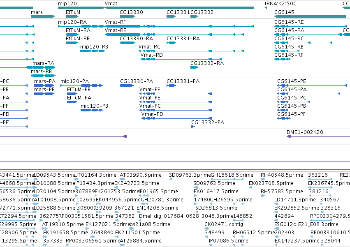Select the Vmat-RE transcript label
Viewport: 350px width, 247px height.
coord(116,30)
